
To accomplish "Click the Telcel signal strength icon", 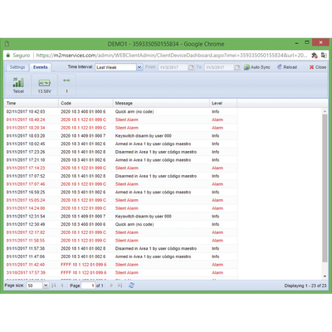I will [x=18, y=82].
